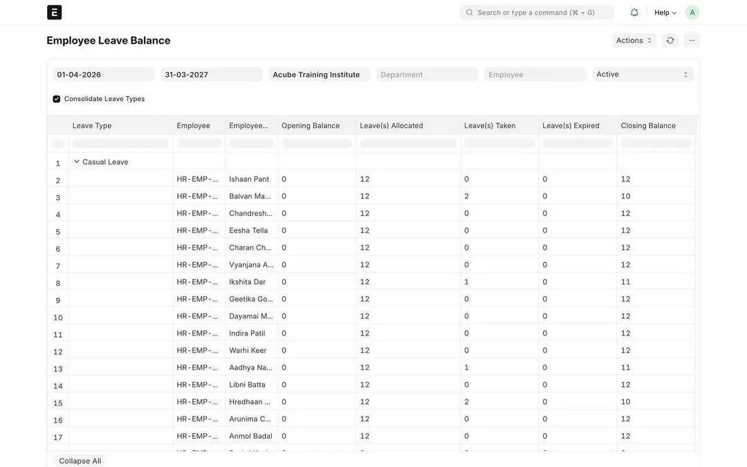This screenshot has width=747, height=467.
Task: Select the Indira Patil name cell
Action: (x=251, y=333)
